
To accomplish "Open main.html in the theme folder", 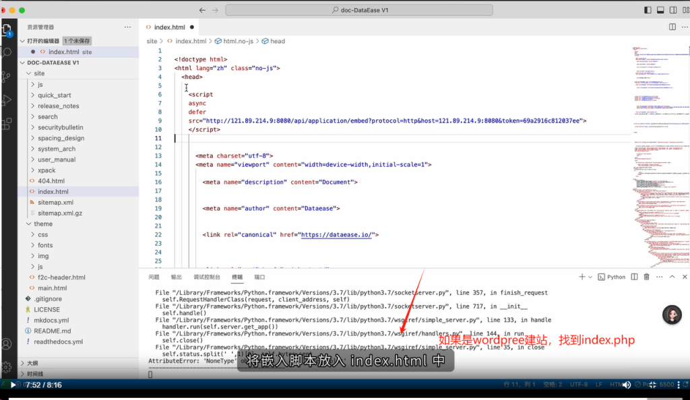I will click(52, 288).
